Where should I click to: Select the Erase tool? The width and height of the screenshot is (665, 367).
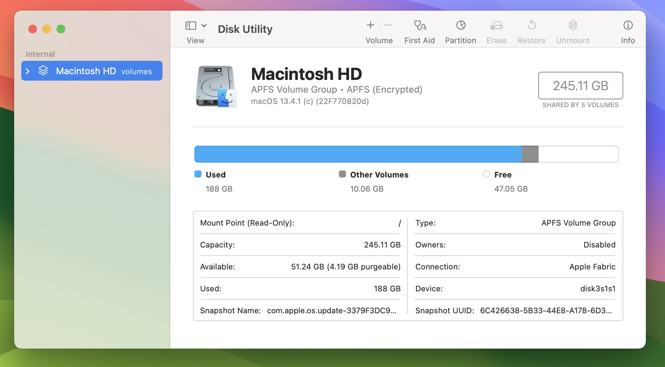(x=496, y=30)
